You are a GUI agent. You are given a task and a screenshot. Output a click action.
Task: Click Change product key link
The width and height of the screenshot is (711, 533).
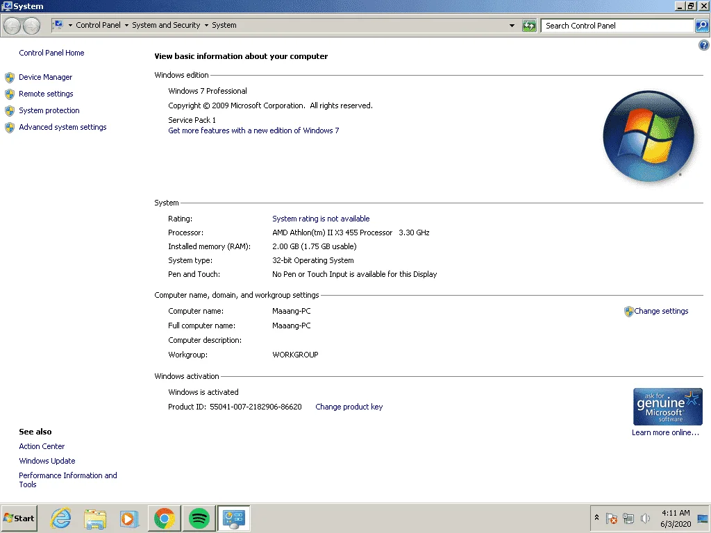coord(349,407)
